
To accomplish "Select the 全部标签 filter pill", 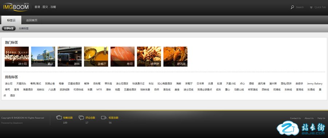I will coord(9,28).
